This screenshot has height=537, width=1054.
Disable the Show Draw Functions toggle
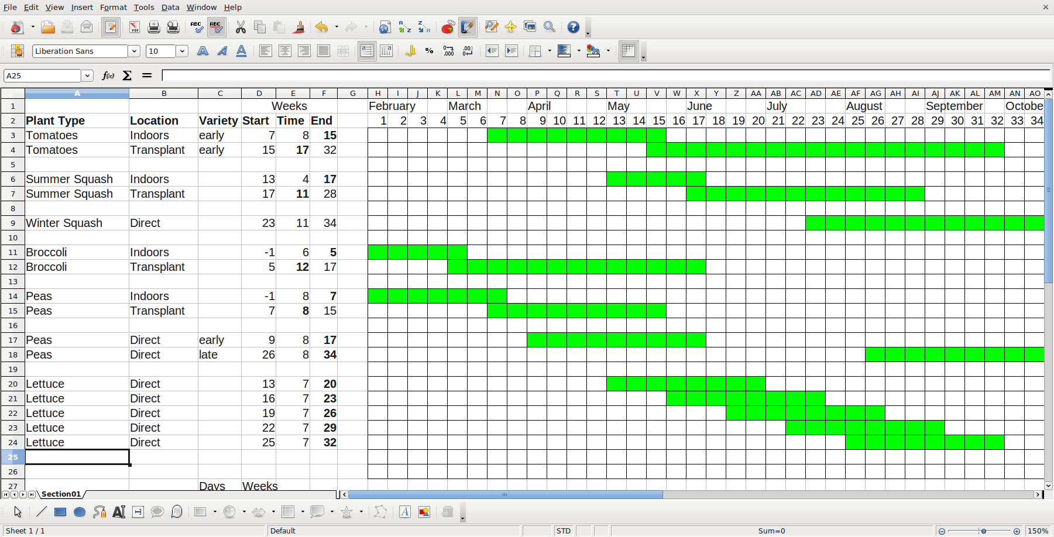point(468,27)
